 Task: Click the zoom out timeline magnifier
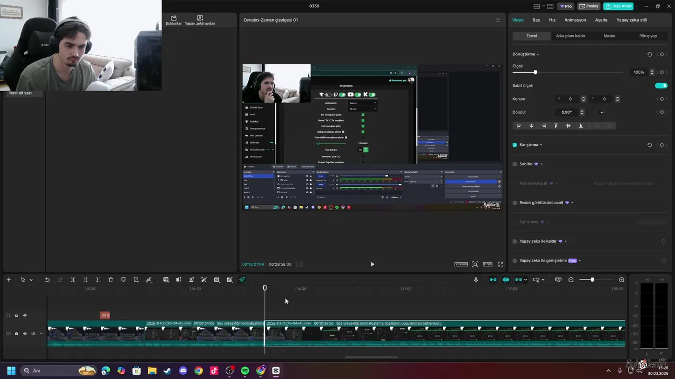571,280
